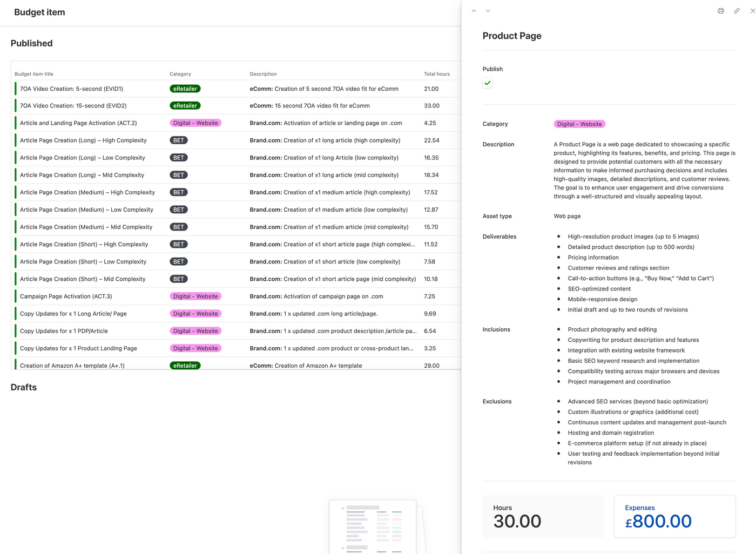Toggle the Publish checkbox off
This screenshot has width=756, height=554.
pyautogui.click(x=487, y=83)
